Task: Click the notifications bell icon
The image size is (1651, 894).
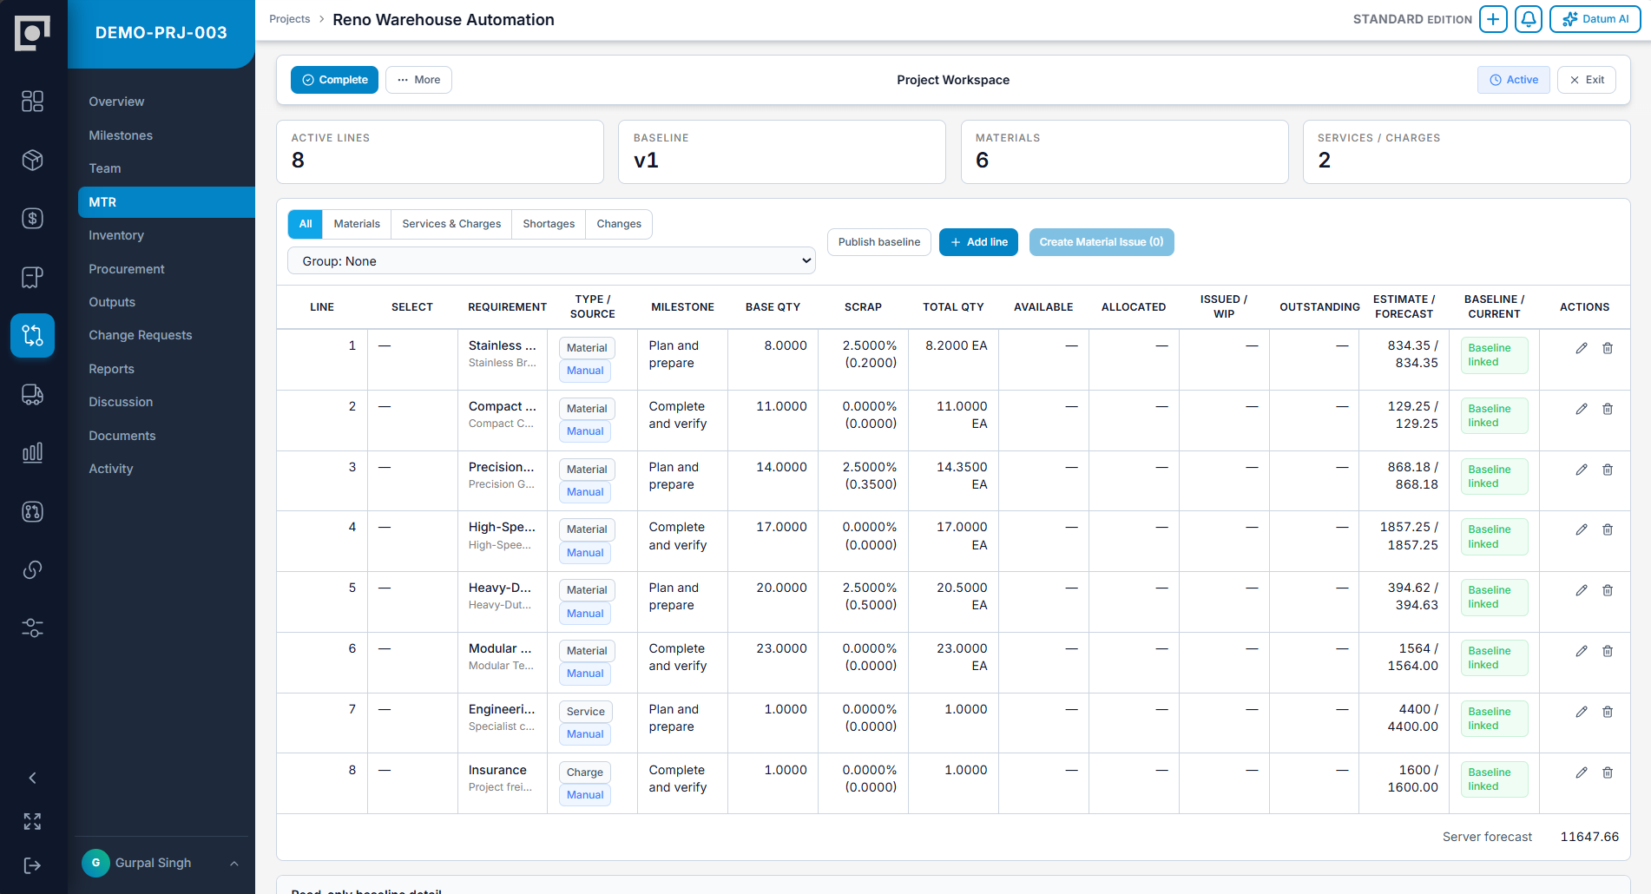Action: pos(1529,19)
